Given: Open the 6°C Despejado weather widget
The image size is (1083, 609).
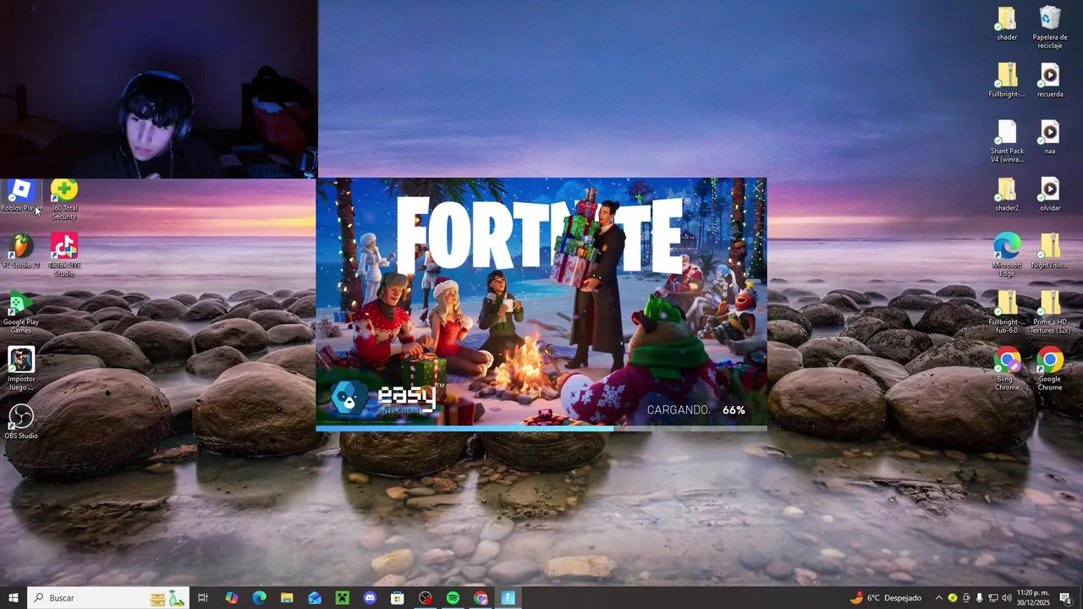Looking at the screenshot, I should (x=886, y=598).
